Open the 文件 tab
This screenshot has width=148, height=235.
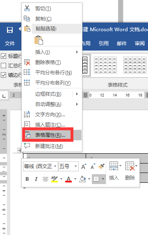(10, 44)
